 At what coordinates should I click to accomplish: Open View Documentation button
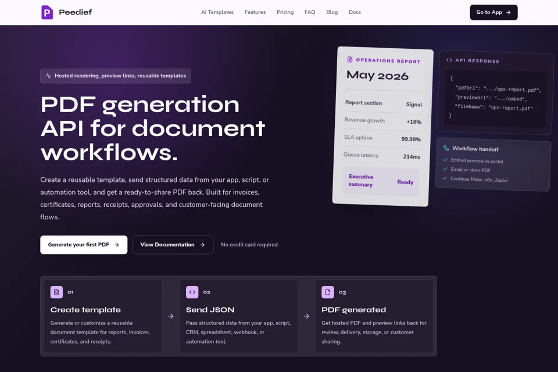(x=173, y=245)
